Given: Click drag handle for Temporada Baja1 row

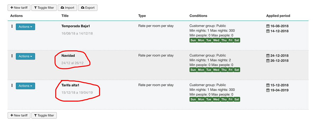Looking at the screenshot, I should (12, 26).
